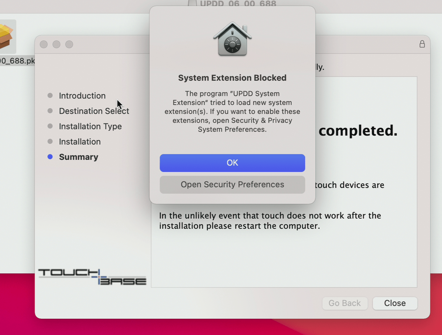Click the blue bullet beside Summary
Image resolution: width=442 pixels, height=335 pixels.
point(50,157)
